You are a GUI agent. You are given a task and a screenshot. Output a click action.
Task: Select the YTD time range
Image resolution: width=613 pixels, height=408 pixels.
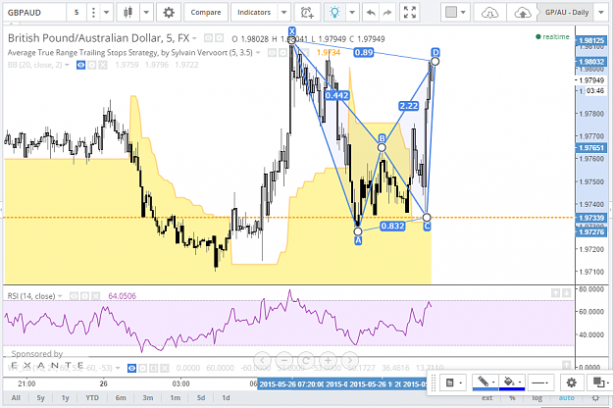(92, 398)
